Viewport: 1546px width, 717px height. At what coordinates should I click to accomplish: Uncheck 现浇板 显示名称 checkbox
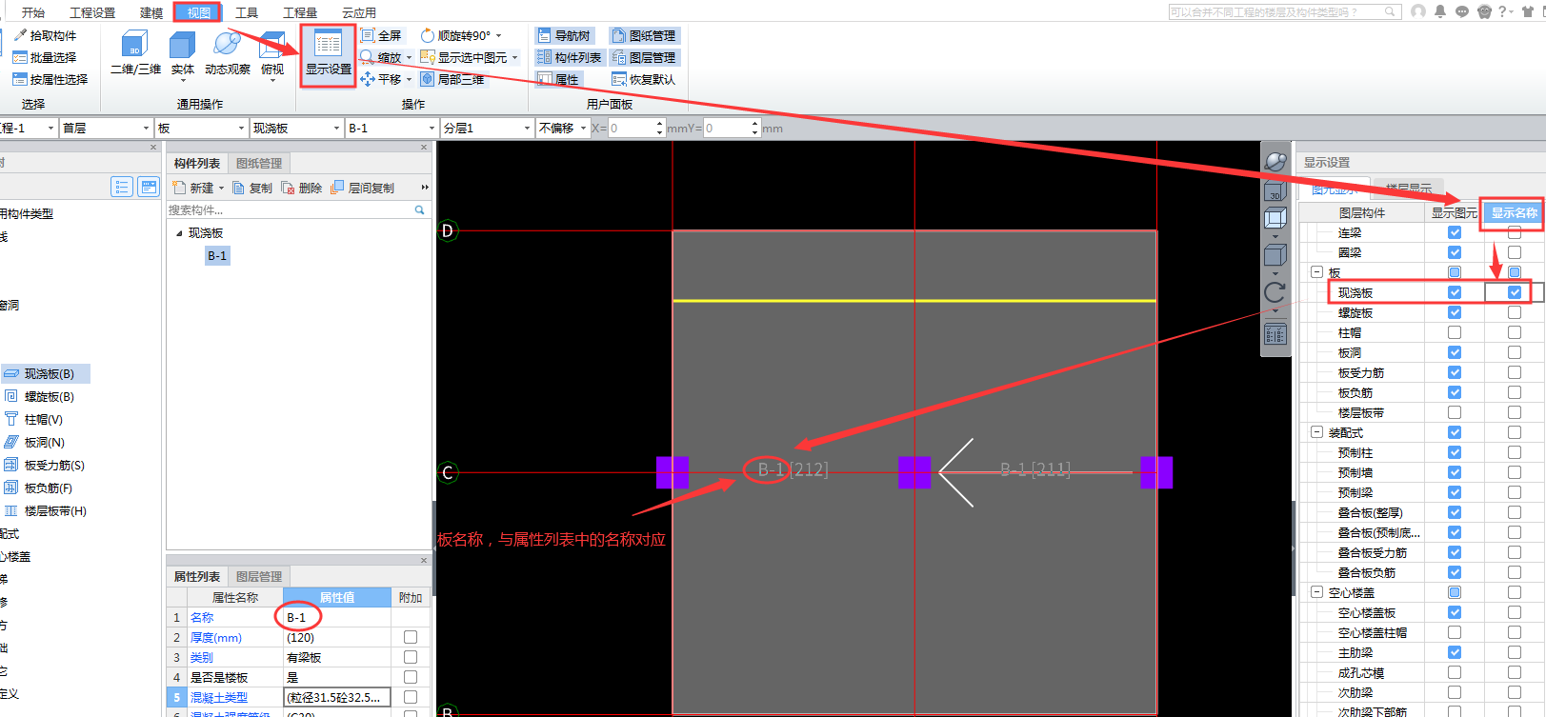point(1515,292)
